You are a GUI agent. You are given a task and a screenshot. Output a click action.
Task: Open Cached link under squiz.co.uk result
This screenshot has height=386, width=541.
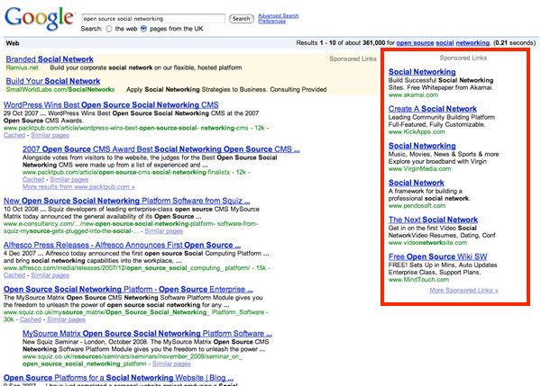(x=31, y=320)
